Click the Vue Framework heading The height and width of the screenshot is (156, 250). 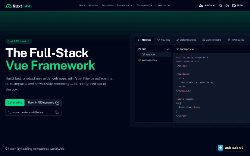point(50,65)
